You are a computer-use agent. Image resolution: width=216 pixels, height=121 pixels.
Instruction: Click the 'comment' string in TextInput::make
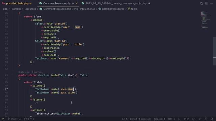(x=64, y=58)
